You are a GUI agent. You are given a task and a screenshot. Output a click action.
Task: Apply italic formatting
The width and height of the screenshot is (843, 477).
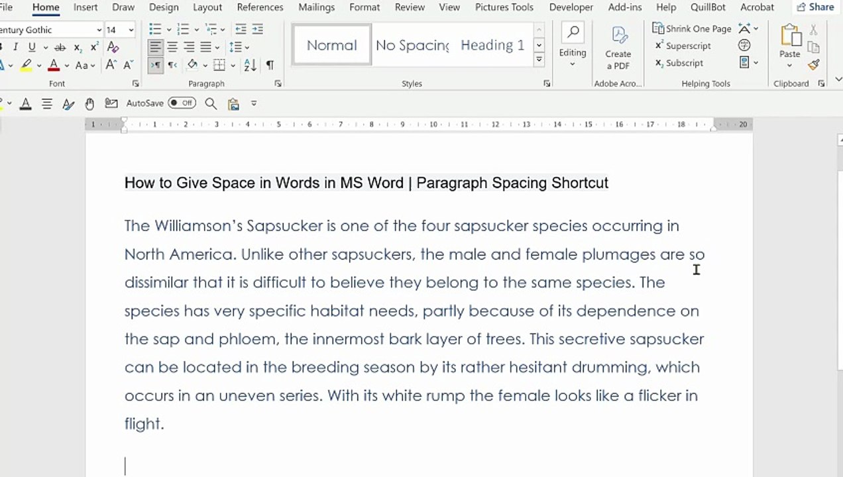tap(15, 47)
